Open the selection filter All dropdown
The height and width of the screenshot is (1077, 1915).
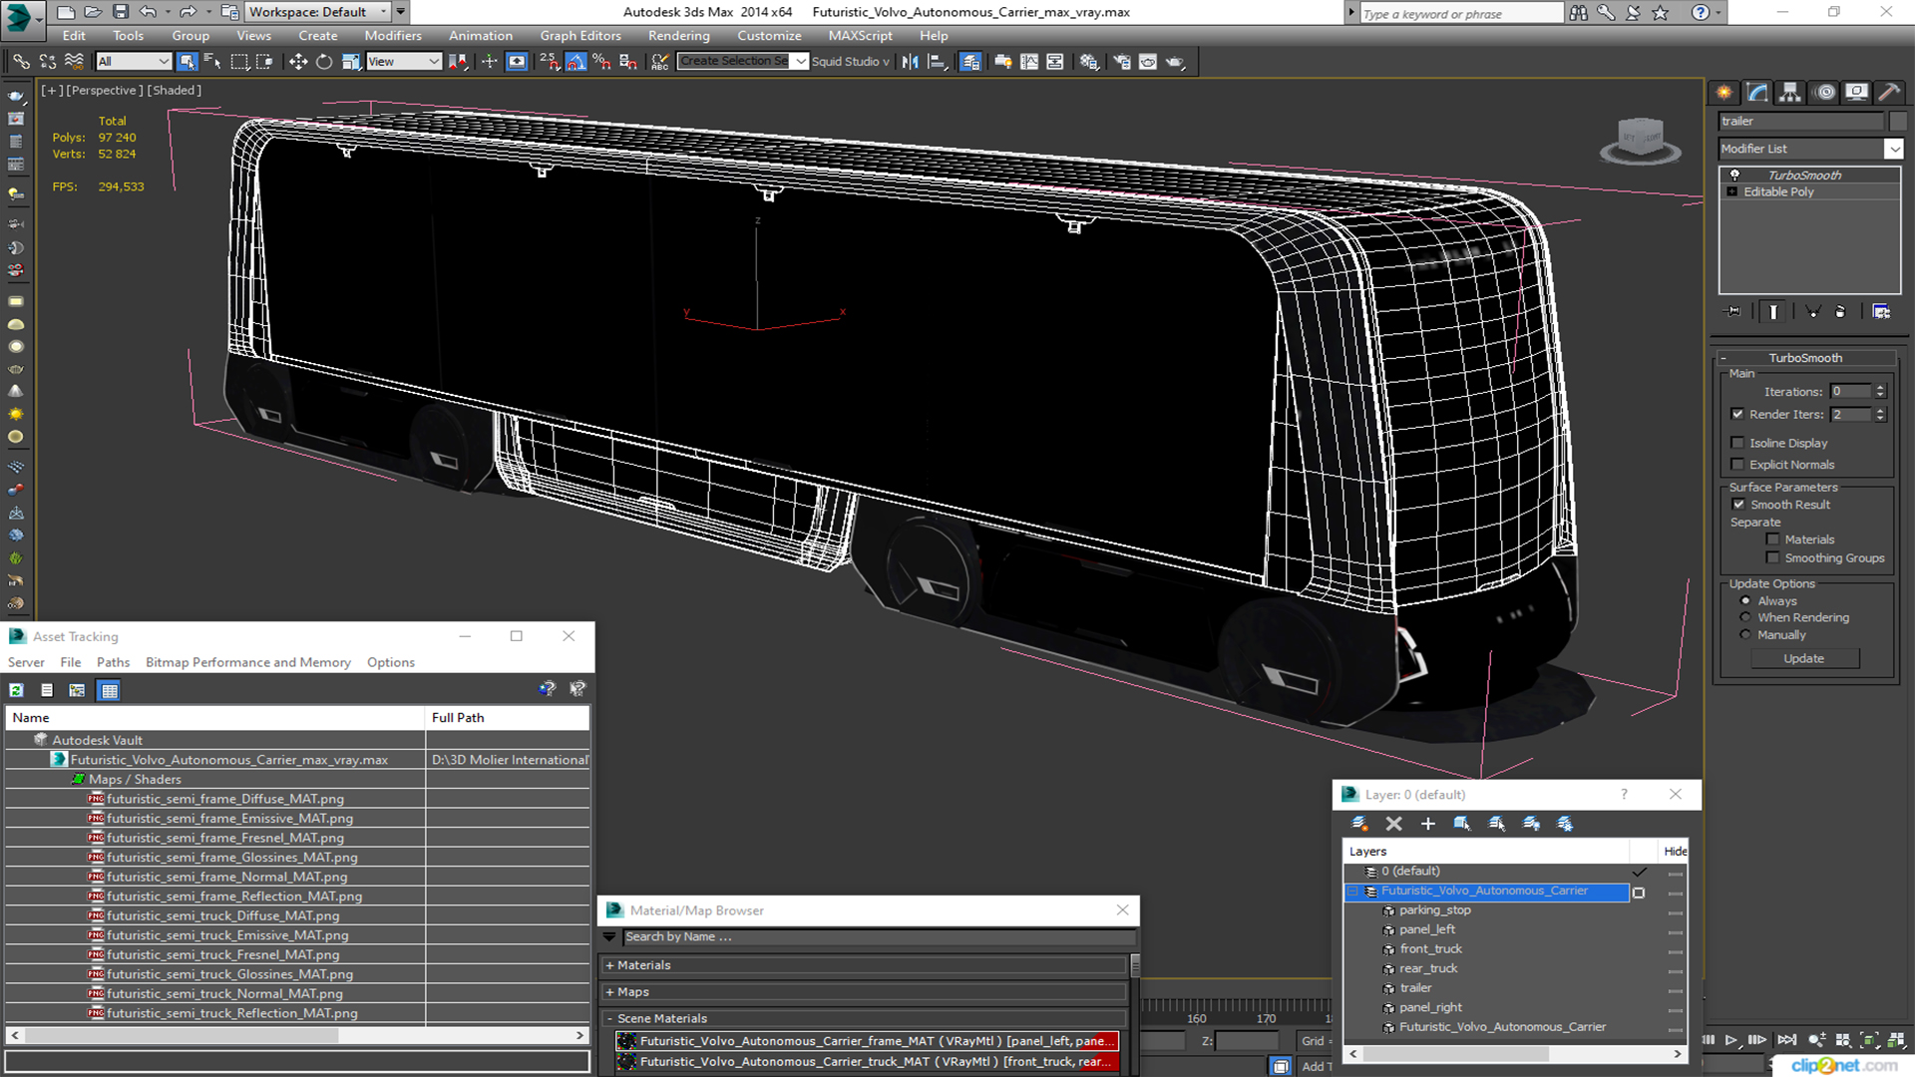[x=134, y=62]
